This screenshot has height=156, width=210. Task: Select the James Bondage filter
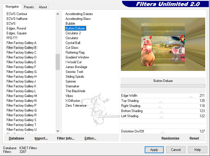tap(76, 67)
